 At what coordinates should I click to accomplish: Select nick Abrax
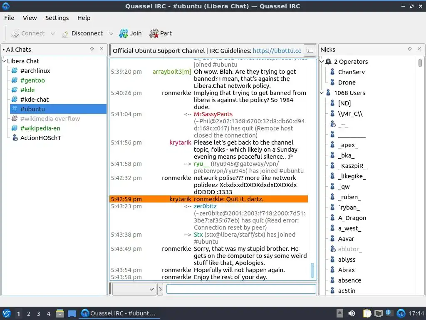coord(346,270)
